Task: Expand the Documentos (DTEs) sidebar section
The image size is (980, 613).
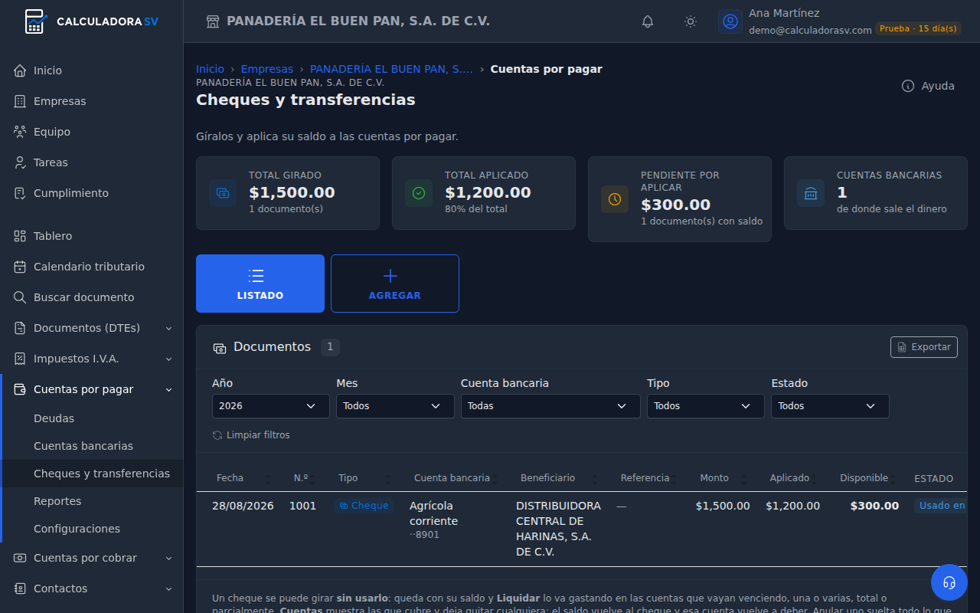Action: coord(92,328)
